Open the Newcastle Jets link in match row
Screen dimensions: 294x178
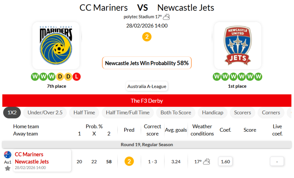coord(32,162)
